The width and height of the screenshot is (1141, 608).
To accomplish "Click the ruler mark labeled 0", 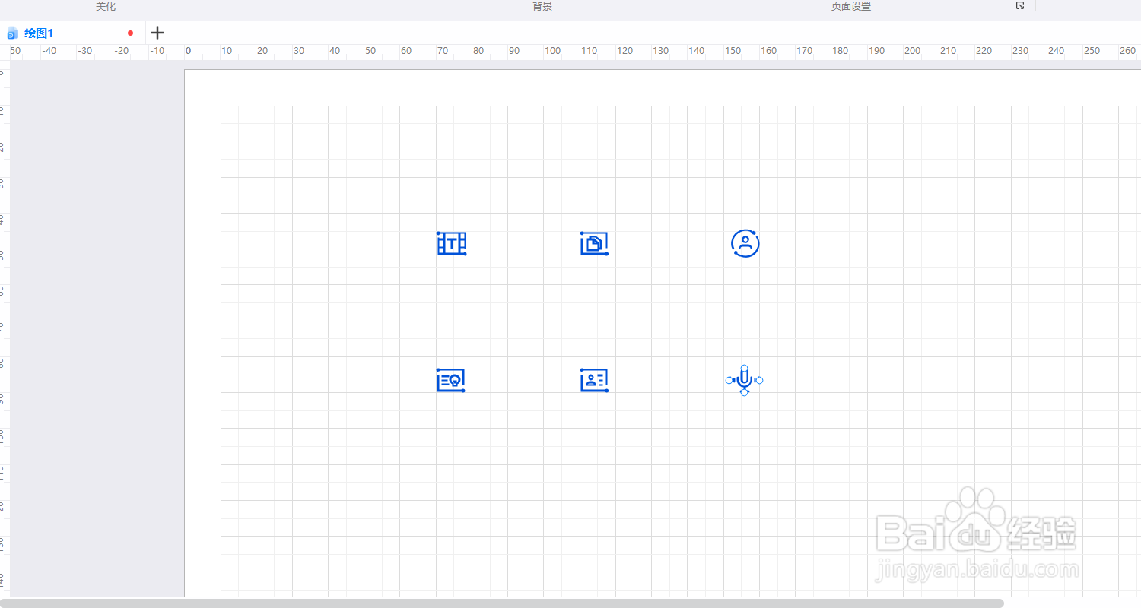I will tap(188, 51).
